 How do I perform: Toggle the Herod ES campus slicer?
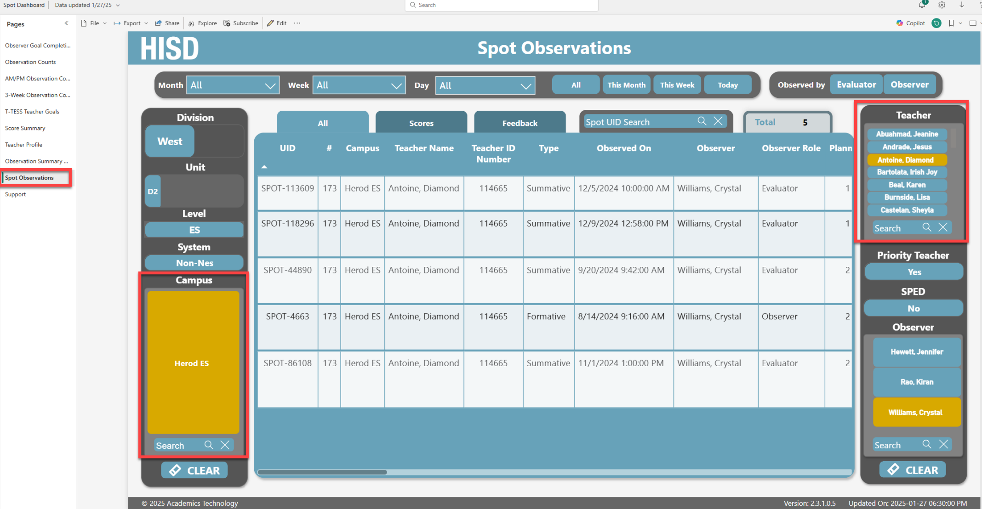coord(193,362)
